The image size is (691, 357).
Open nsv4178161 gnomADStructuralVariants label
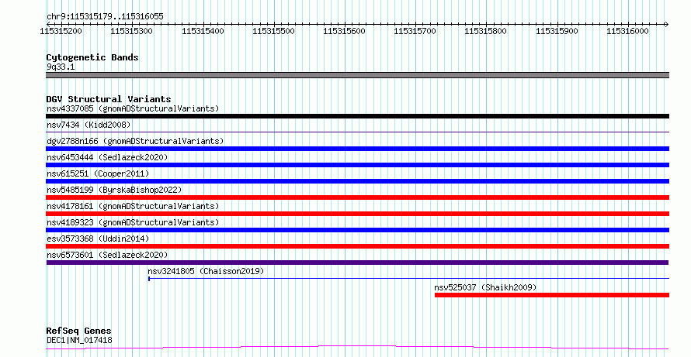tap(133, 206)
